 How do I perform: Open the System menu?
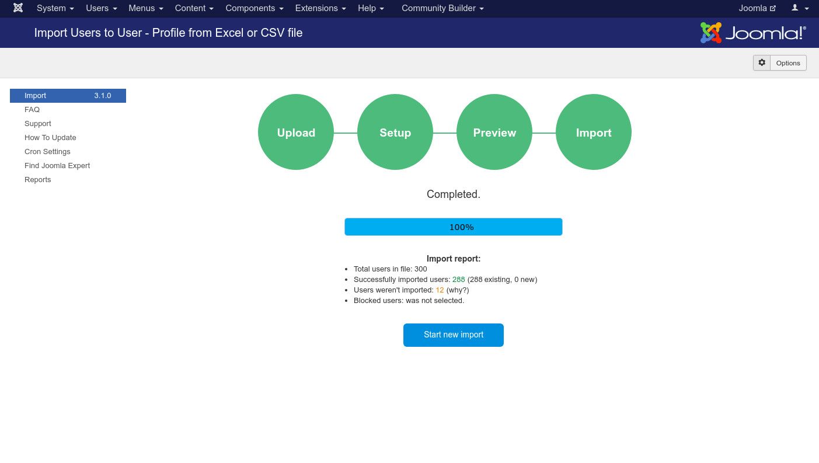[55, 8]
